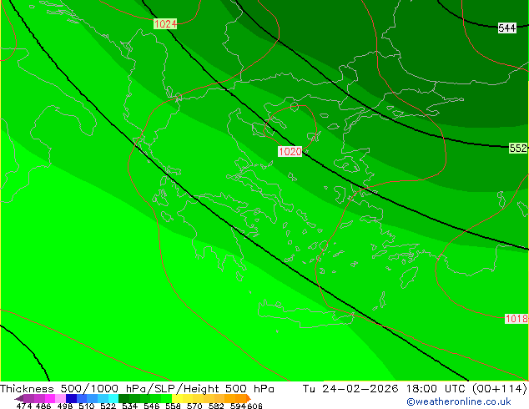Click the 546 legend value
The height and width of the screenshot is (409, 529).
click(152, 406)
